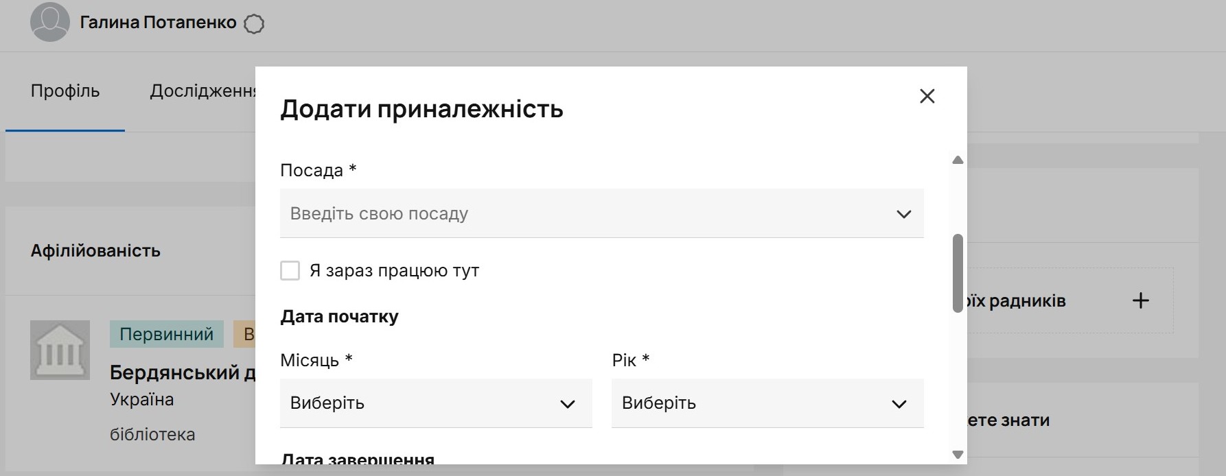Check the Я зараз працюю тут box
The height and width of the screenshot is (476, 1226).
point(290,270)
